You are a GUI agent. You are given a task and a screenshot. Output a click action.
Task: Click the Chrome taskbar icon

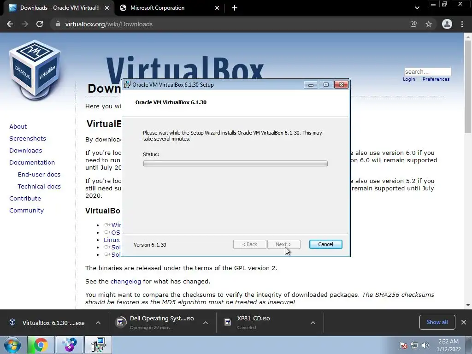click(41, 345)
